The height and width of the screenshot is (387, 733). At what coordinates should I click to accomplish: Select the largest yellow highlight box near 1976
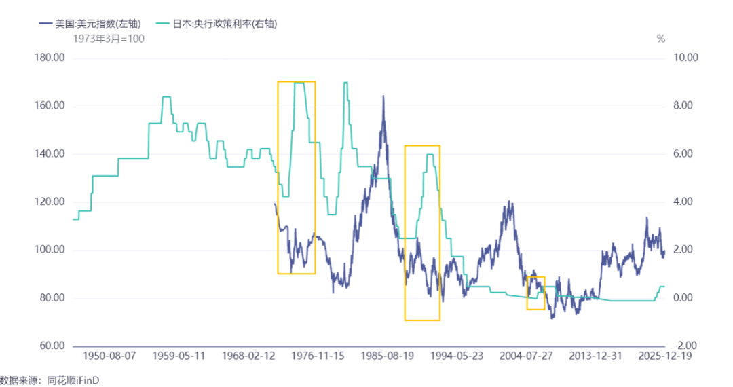point(297,178)
